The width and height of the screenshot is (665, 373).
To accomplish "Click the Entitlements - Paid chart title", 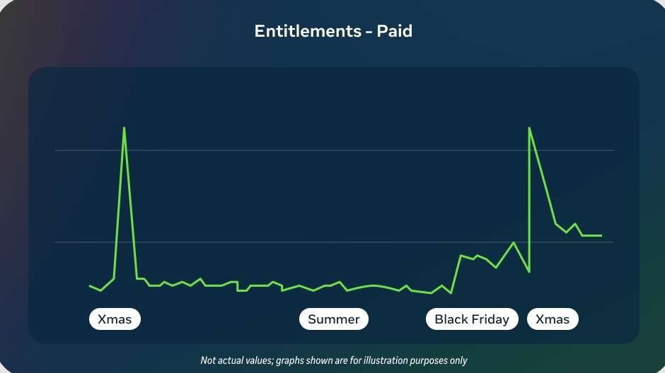I will pyautogui.click(x=333, y=31).
